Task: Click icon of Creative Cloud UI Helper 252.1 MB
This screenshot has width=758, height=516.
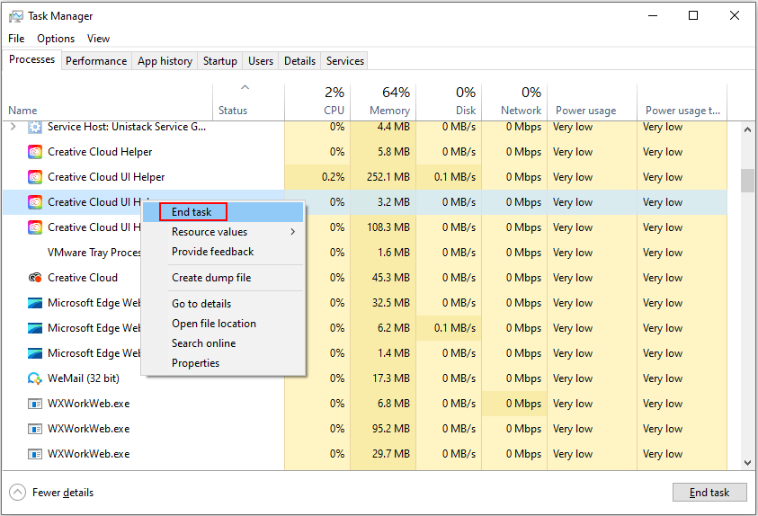Action: coord(35,177)
